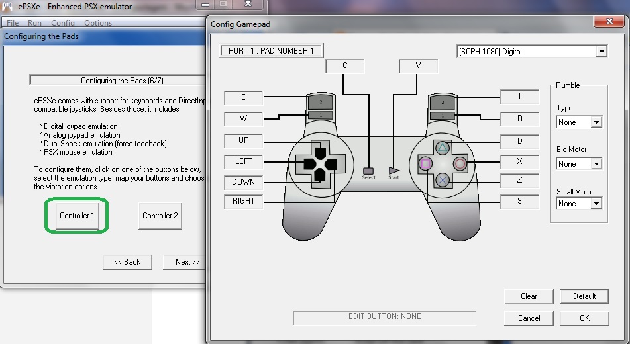Expand the Small Motor dropdown
Viewport: 630px width, 344px height.
pos(579,204)
